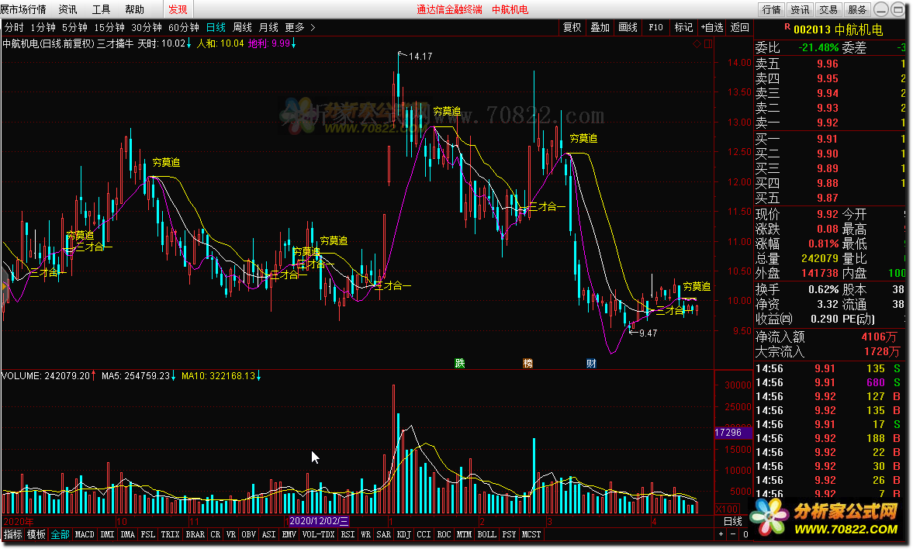
Task: Select the 60分钟 period
Action: coord(183,27)
